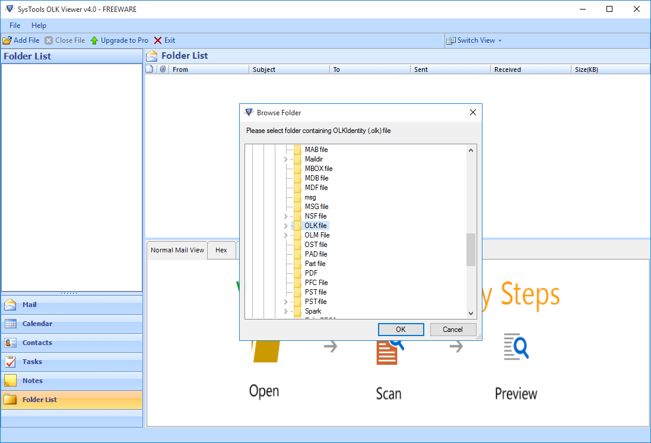Click the Contacts card icon in sidebar
This screenshot has height=443, width=651.
pyautogui.click(x=10, y=343)
